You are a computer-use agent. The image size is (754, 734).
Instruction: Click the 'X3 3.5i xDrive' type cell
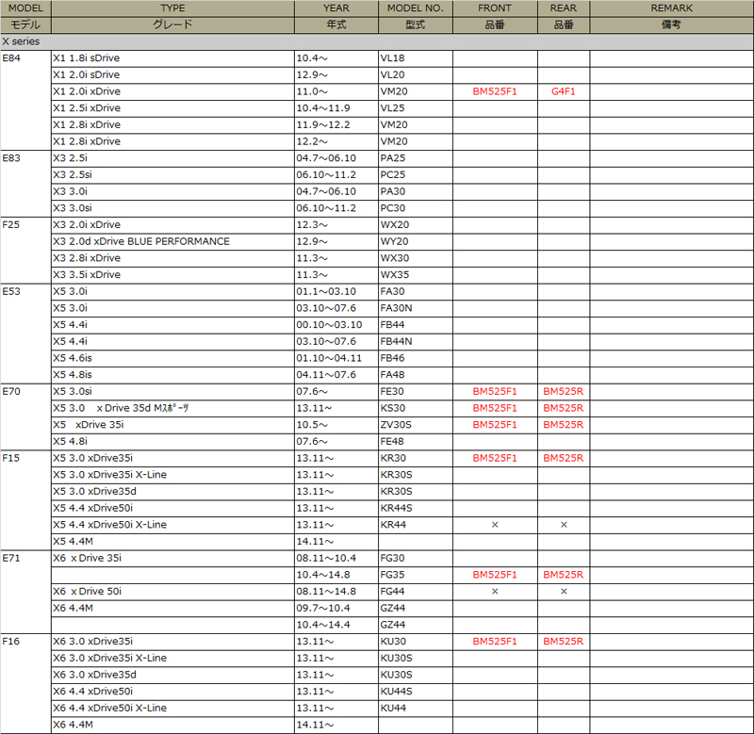tap(172, 275)
